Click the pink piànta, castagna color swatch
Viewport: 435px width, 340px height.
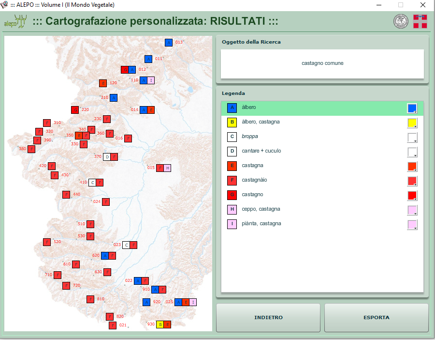(412, 224)
